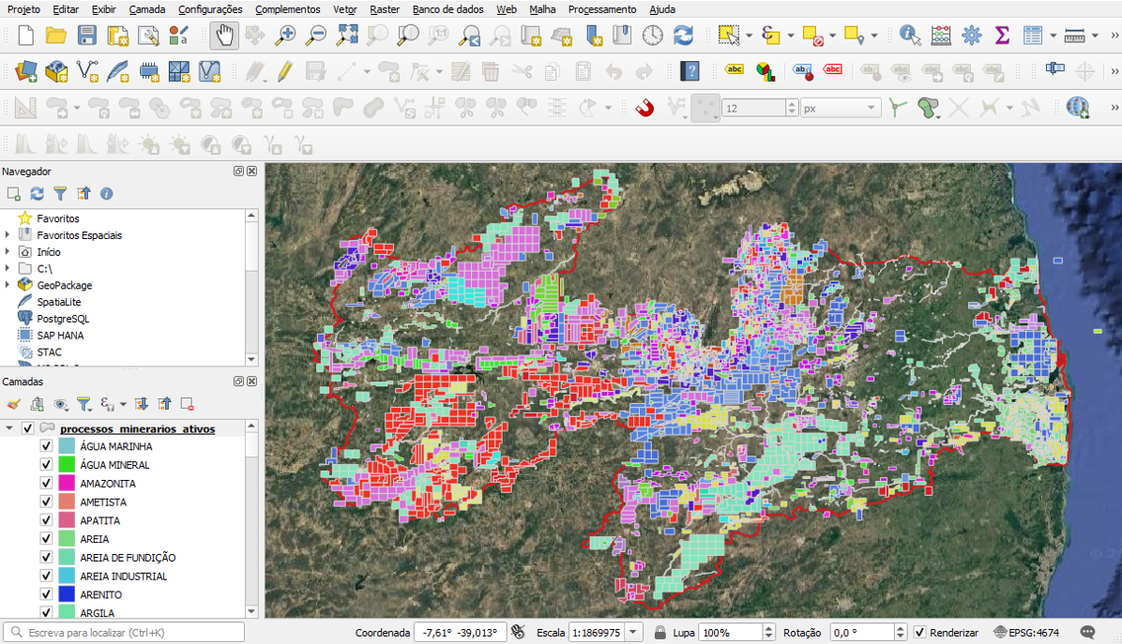Viewport: 1122px width, 644px height.
Task: Open the Vetor menu
Action: (344, 9)
